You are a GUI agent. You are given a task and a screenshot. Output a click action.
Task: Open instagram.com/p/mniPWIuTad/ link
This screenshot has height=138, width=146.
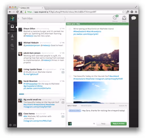coord(38,121)
